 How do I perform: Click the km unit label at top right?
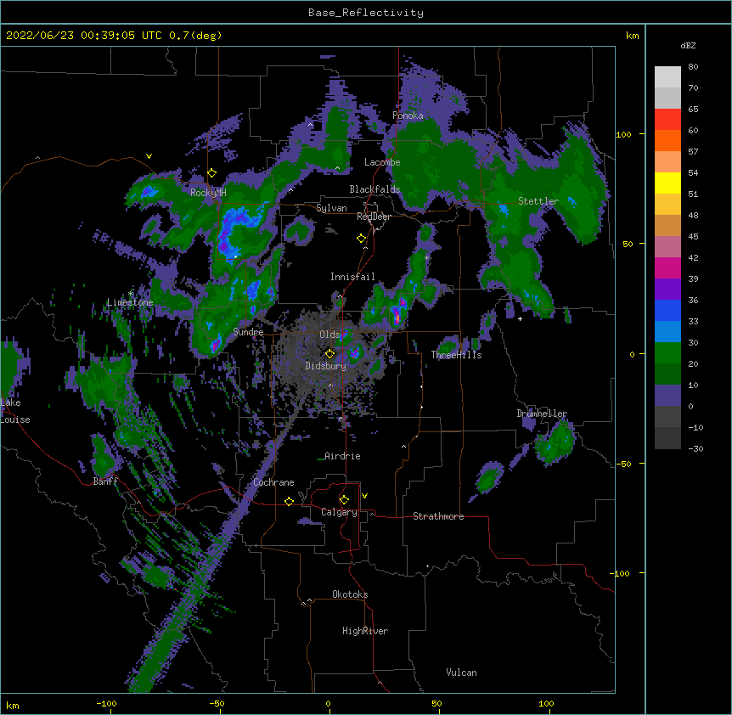[632, 36]
